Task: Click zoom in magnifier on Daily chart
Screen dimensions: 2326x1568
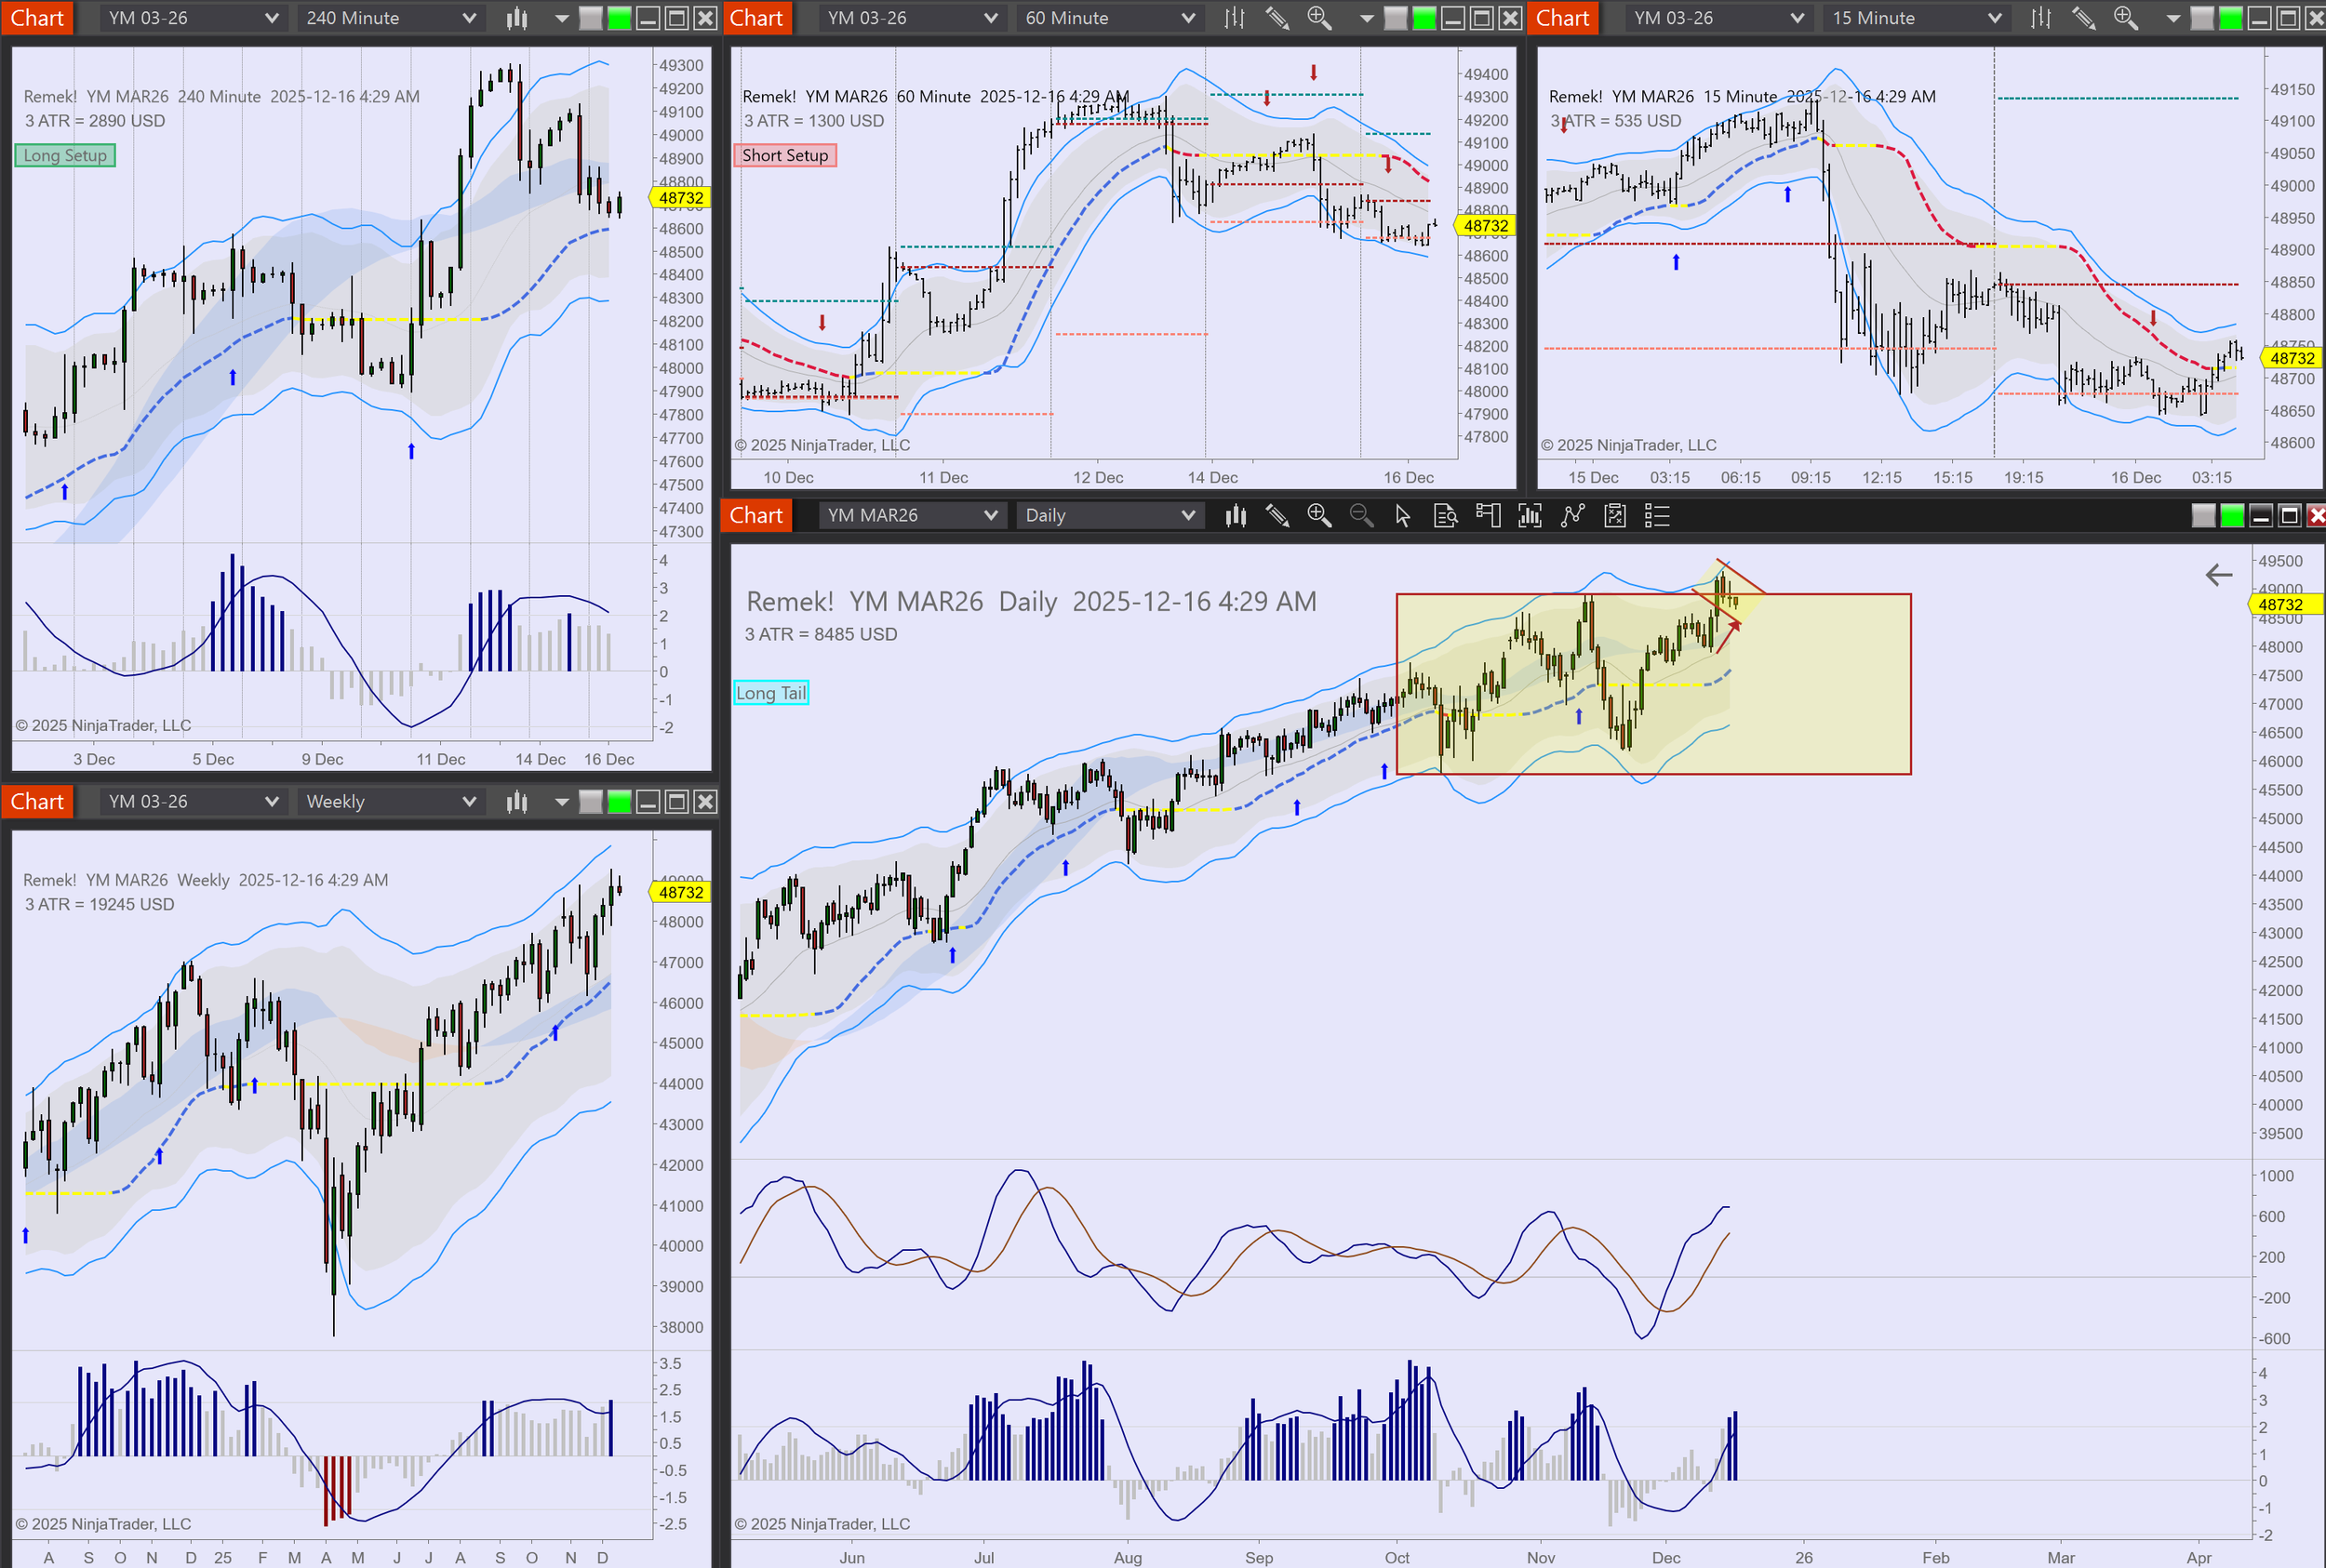Action: [1318, 515]
